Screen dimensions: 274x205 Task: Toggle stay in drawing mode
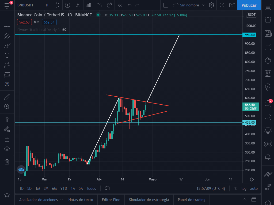point(7,129)
